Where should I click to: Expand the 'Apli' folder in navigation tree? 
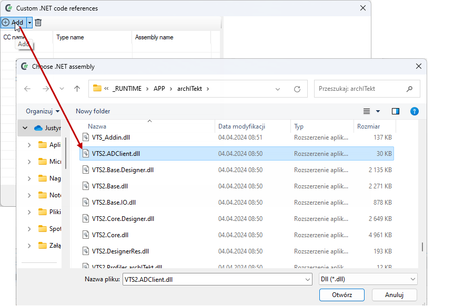[29, 145]
